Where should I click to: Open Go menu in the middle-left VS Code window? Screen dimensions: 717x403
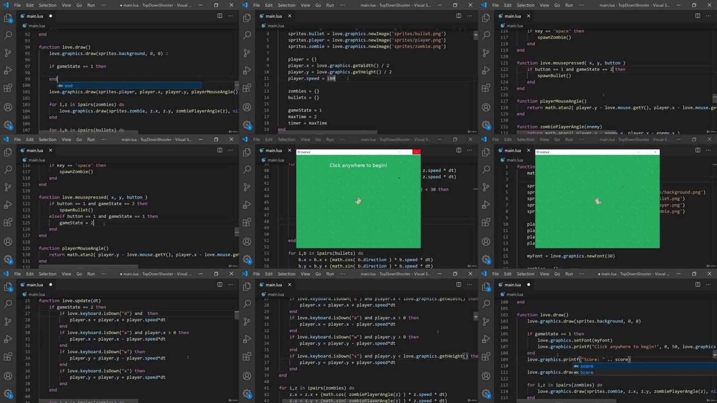pyautogui.click(x=79, y=139)
